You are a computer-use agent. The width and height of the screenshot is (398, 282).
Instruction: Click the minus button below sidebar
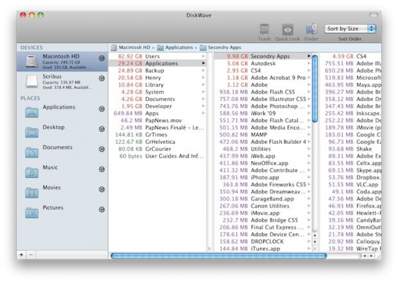coord(30,255)
